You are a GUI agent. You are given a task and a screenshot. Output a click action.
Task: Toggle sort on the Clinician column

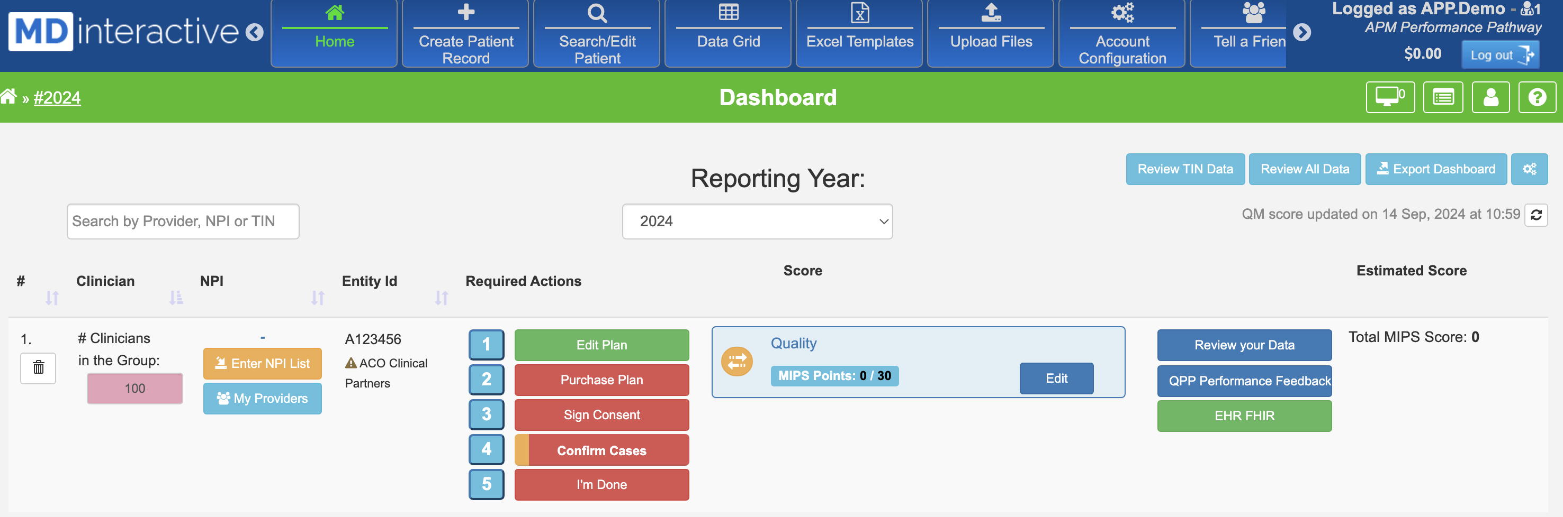coord(175,298)
